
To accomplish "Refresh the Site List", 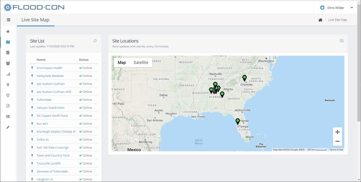I will coord(95,41).
